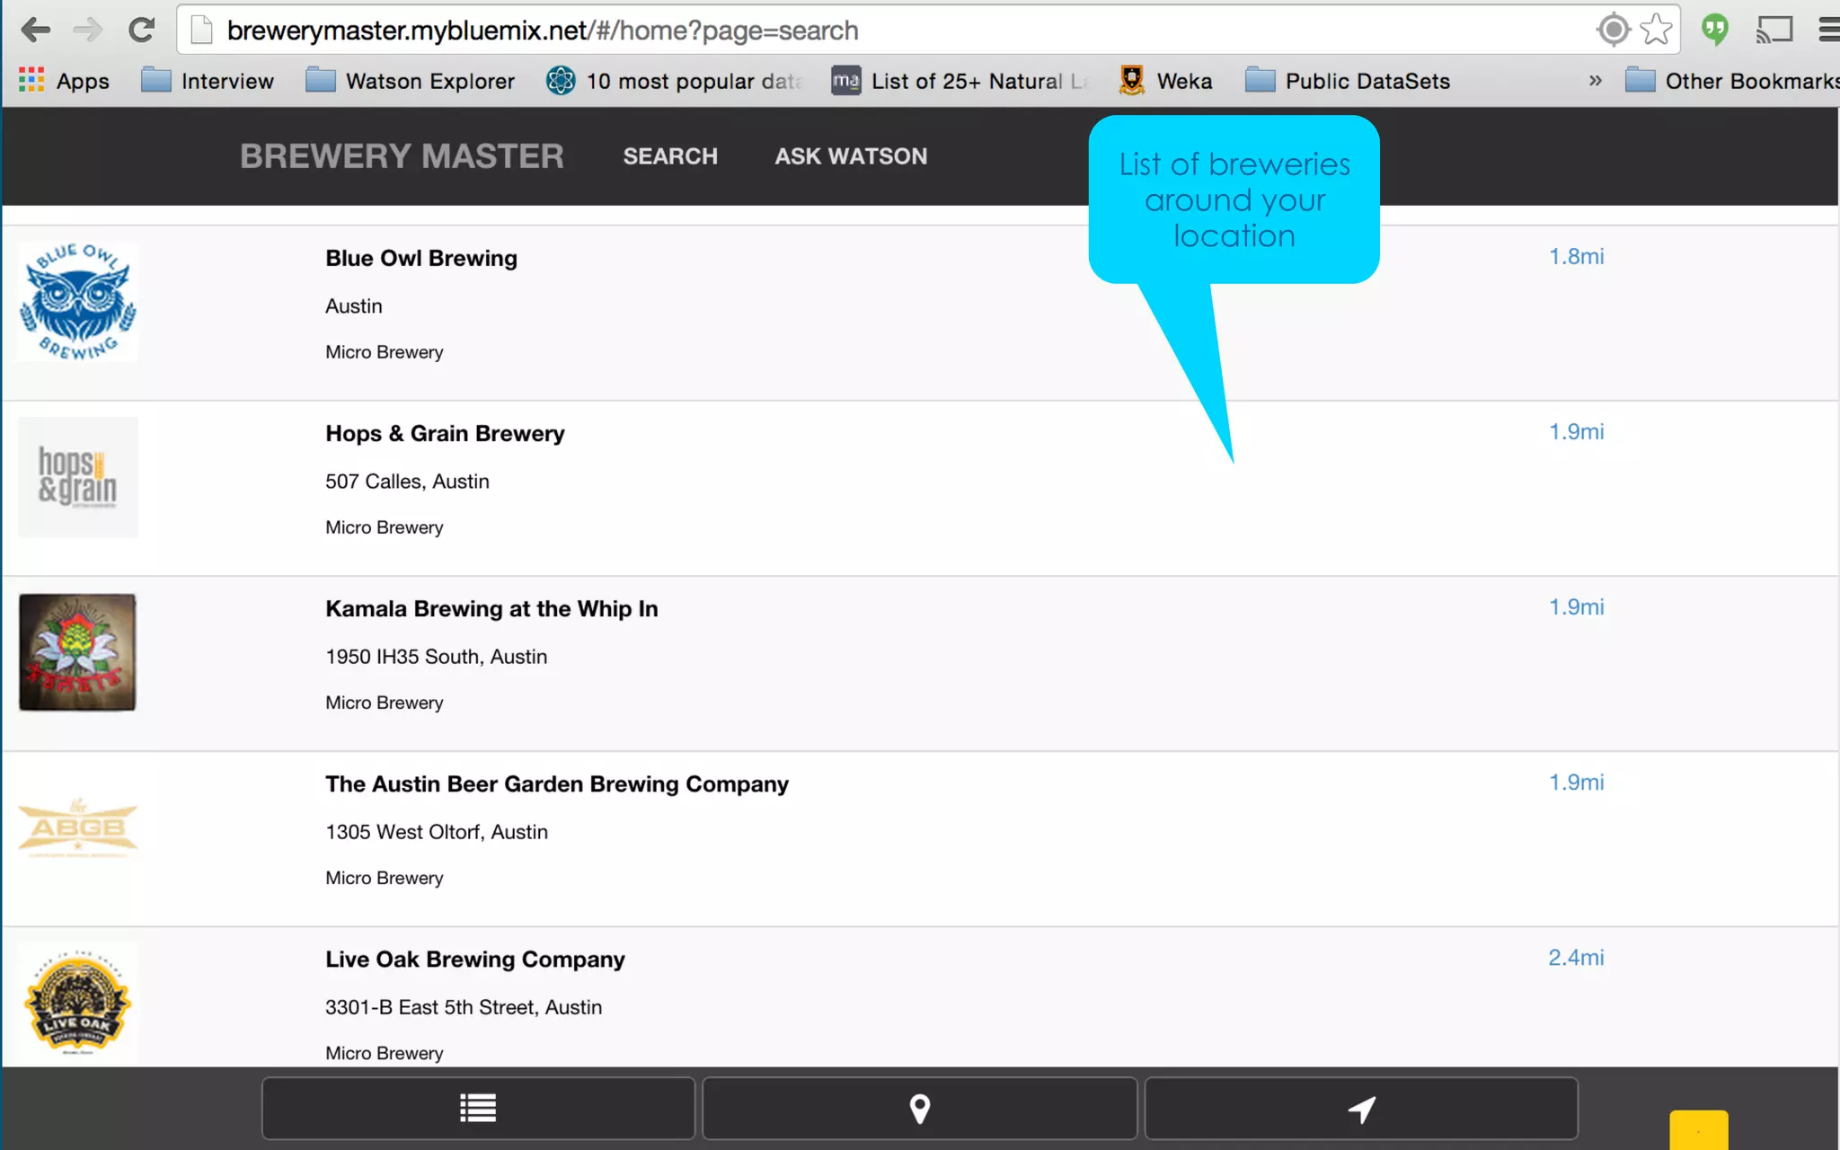
Task: Click the 1.9mi distance for Kamala Brewing
Action: click(1576, 607)
